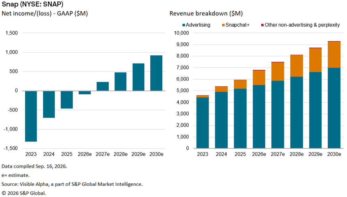Click the 2025 Advertising revenue segment
Image resolution: width=347 pixels, height=197 pixels.
click(240, 118)
